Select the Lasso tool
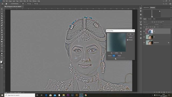The image size is (172, 97). (x=2, y=13)
